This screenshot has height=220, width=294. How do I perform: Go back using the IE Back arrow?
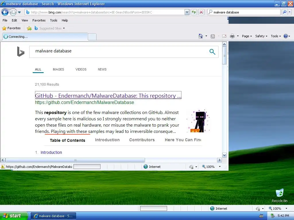click(5, 12)
